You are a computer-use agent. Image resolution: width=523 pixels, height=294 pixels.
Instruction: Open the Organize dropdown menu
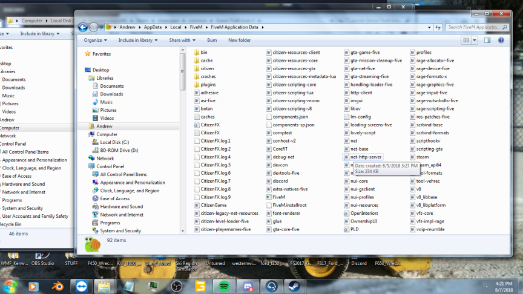pos(96,40)
